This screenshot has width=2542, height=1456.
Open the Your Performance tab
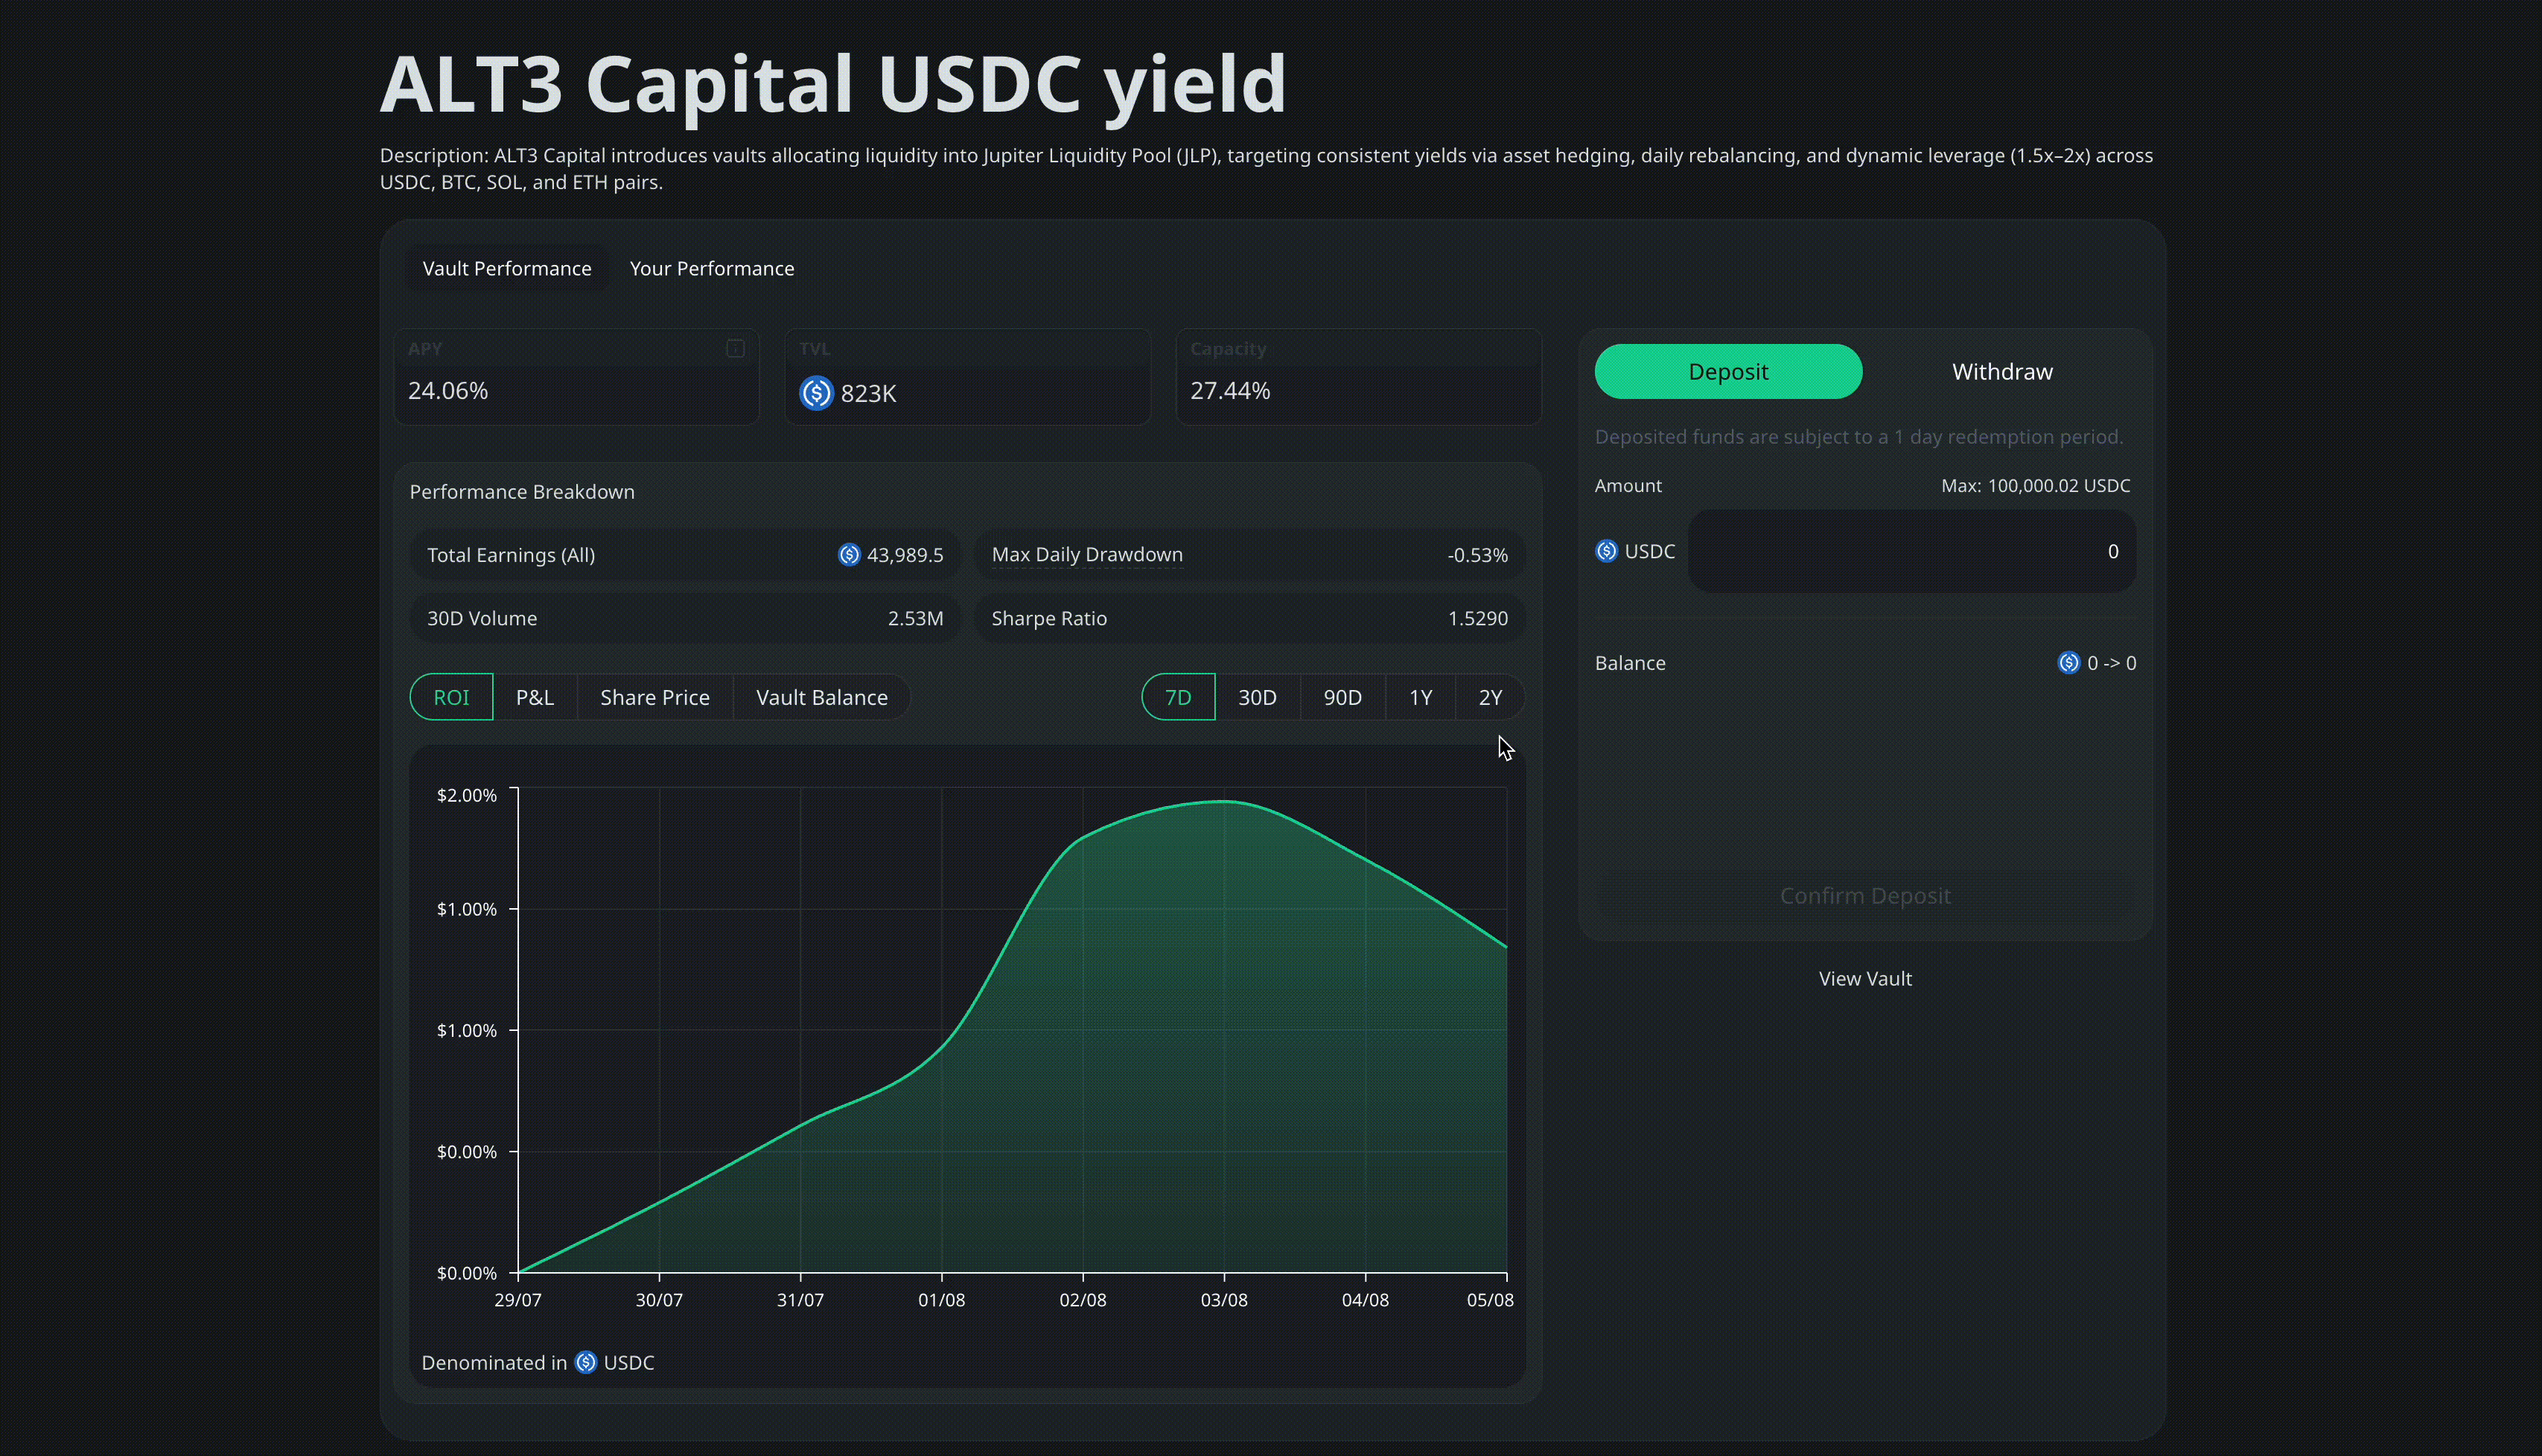point(711,268)
